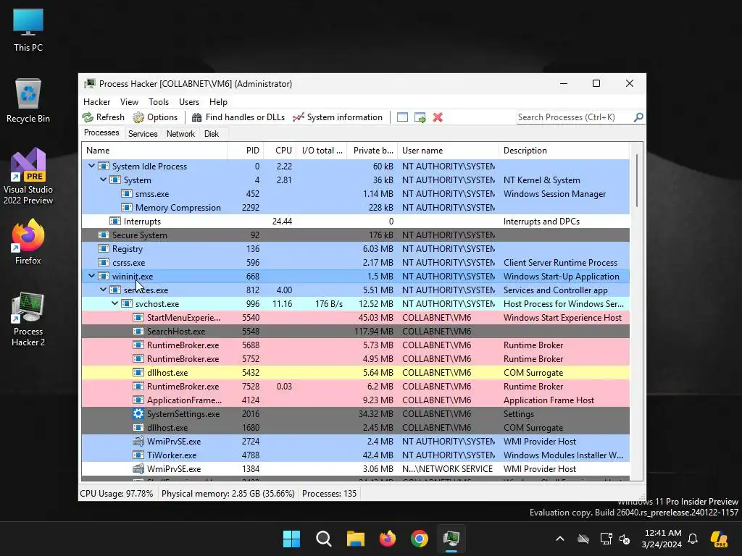This screenshot has width=742, height=556.
Task: Sort by the Name column header
Action: 154,151
